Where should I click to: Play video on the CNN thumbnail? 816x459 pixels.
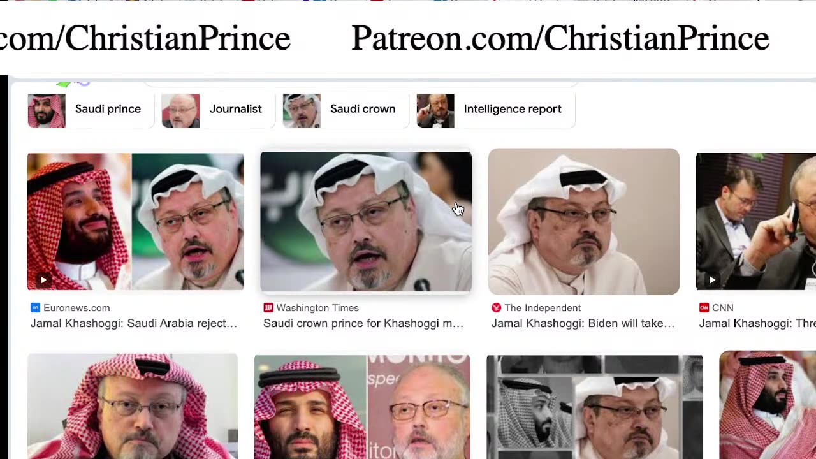[712, 279]
